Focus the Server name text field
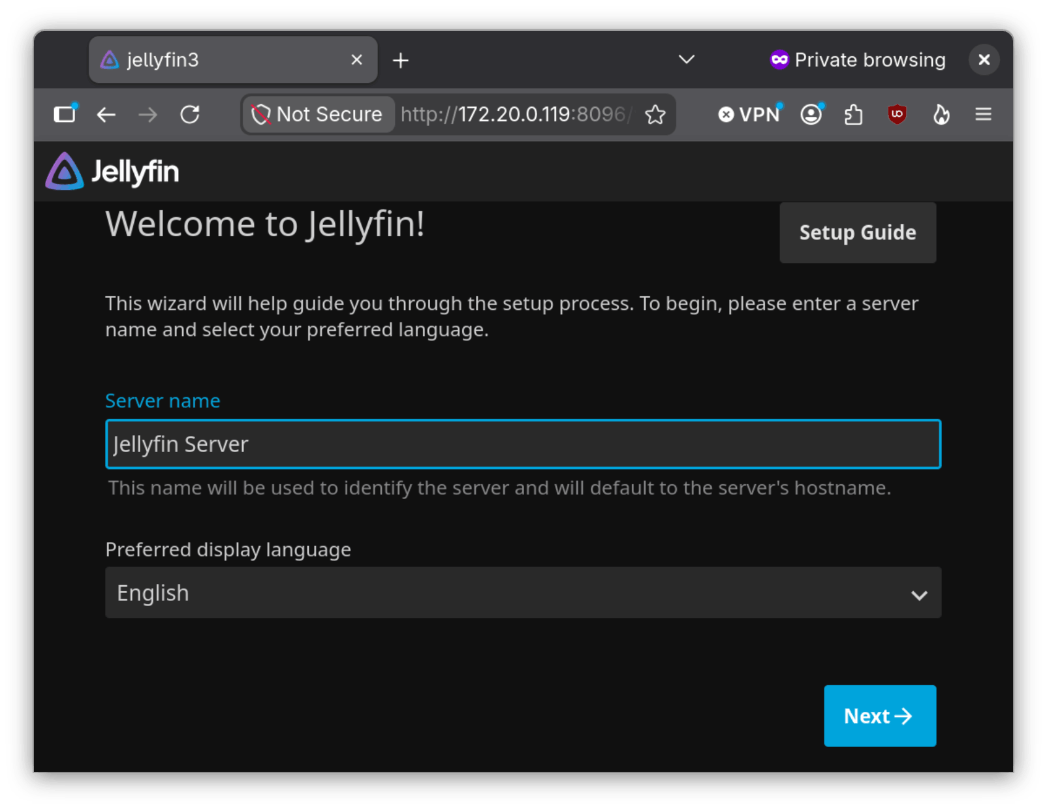The image size is (1047, 809). tap(523, 444)
